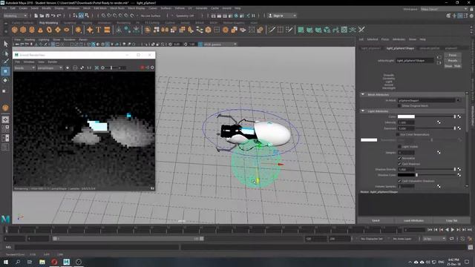The image size is (475, 267).
Task: Select the polygon disc shelf icon
Action: pos(66,30)
